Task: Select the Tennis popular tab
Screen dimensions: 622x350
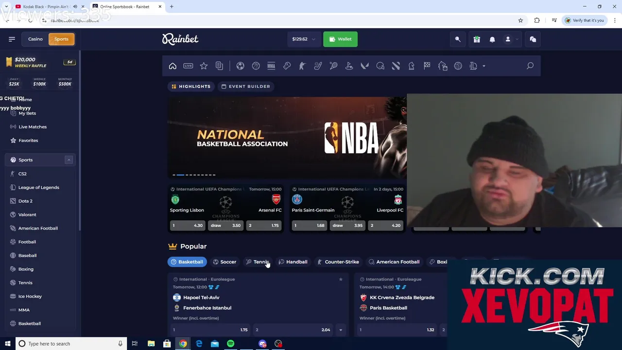Action: (x=258, y=262)
